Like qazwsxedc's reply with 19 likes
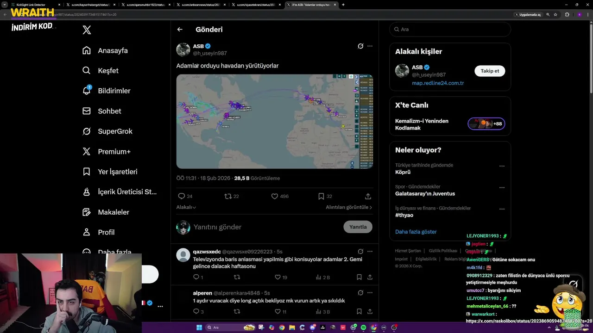 278,277
